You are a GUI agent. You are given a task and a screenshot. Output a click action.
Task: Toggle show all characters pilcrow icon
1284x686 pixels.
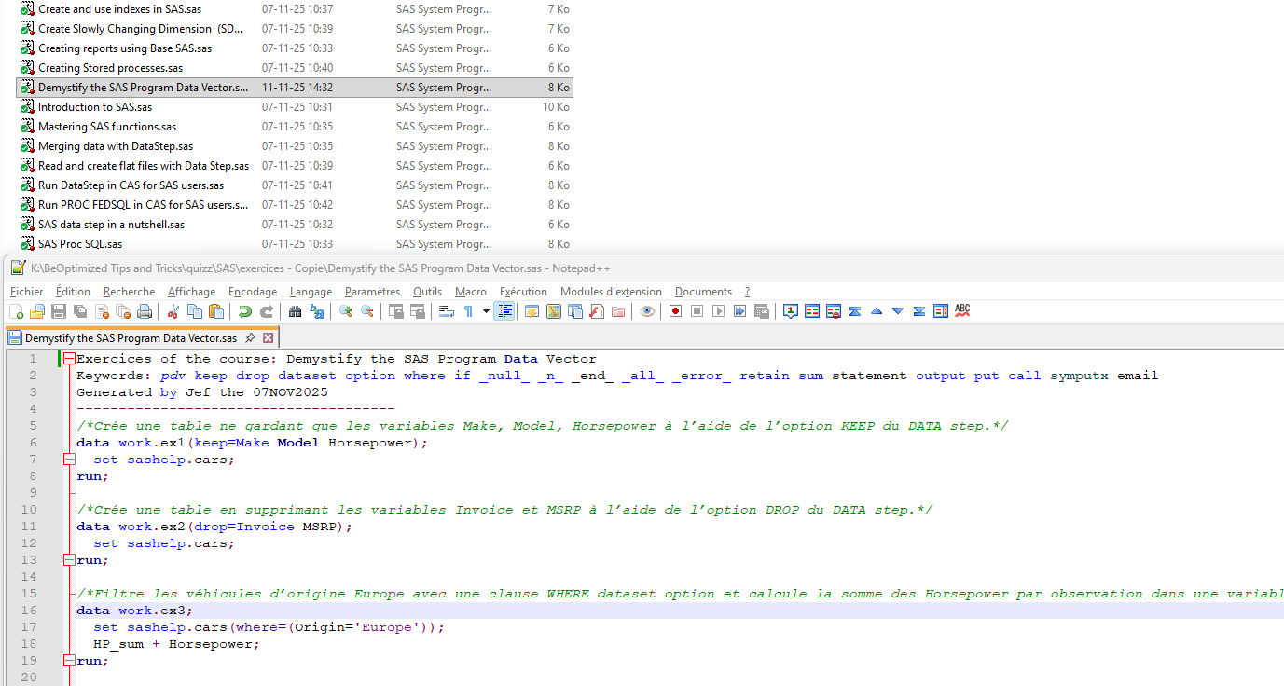pos(468,311)
